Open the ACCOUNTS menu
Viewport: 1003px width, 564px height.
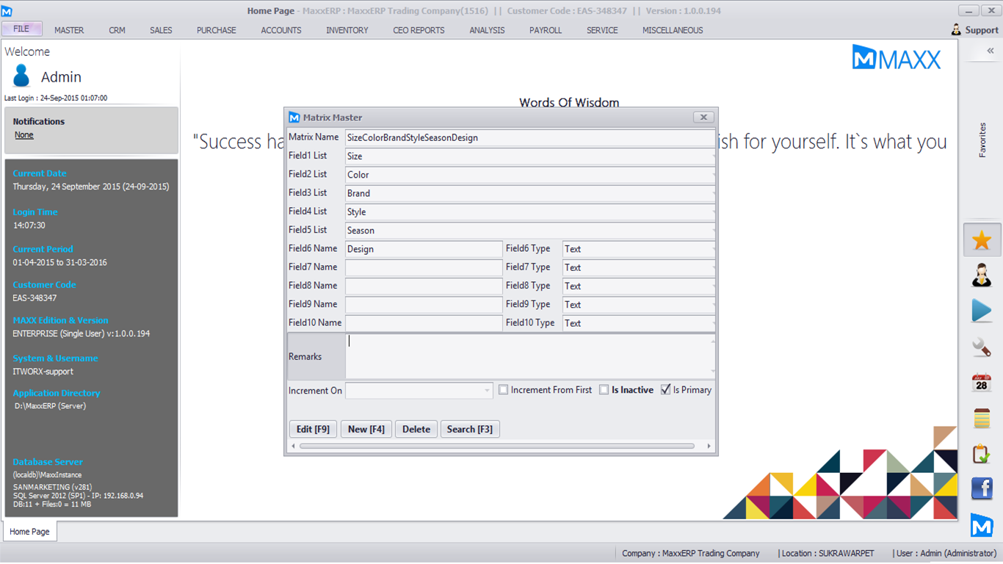(x=281, y=30)
